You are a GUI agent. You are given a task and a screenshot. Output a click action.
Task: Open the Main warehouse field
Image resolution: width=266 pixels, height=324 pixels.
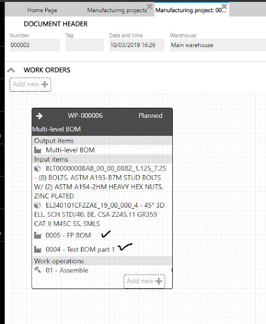tap(218, 45)
